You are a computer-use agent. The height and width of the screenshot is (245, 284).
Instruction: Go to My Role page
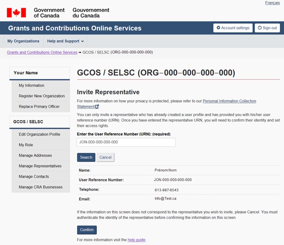pos(25,145)
